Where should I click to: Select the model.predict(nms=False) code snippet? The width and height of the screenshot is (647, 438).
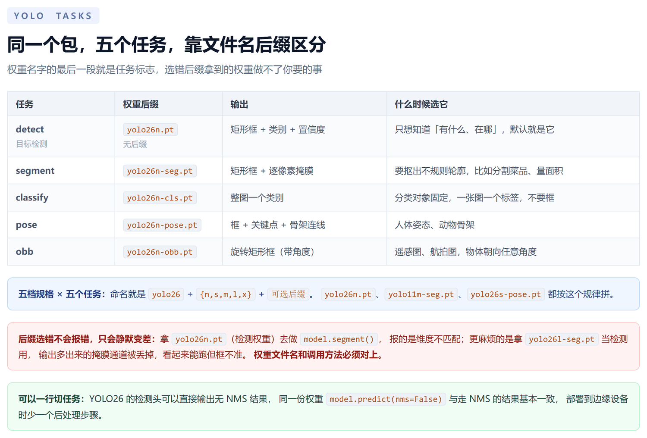tap(386, 399)
